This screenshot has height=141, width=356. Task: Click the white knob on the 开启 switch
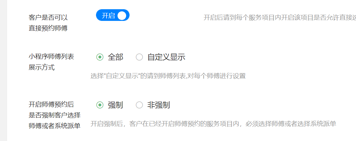click(x=122, y=16)
